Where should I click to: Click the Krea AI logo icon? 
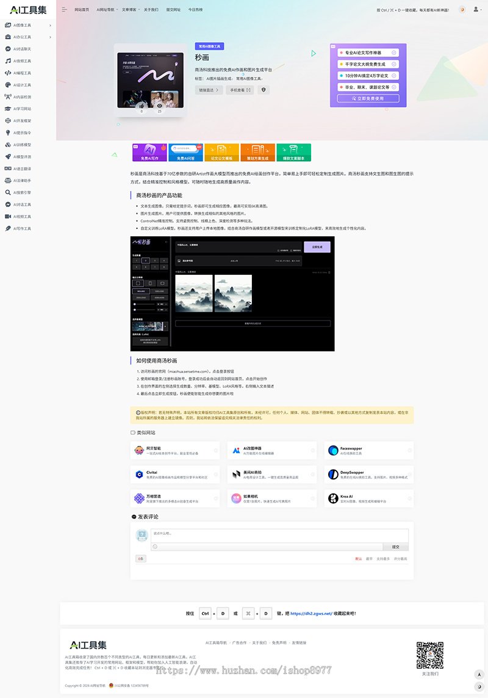(333, 498)
